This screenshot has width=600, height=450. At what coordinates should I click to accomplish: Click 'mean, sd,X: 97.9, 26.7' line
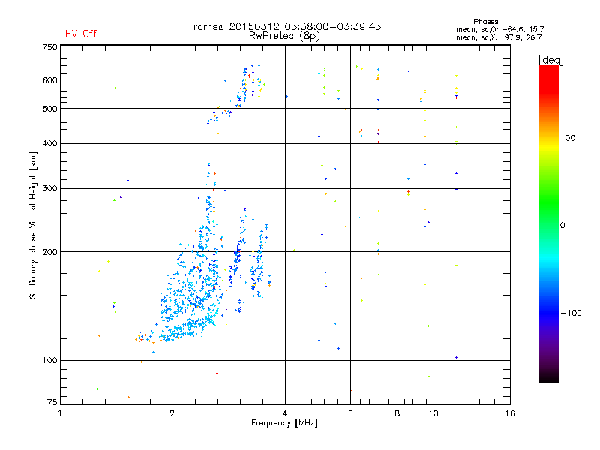coord(499,37)
